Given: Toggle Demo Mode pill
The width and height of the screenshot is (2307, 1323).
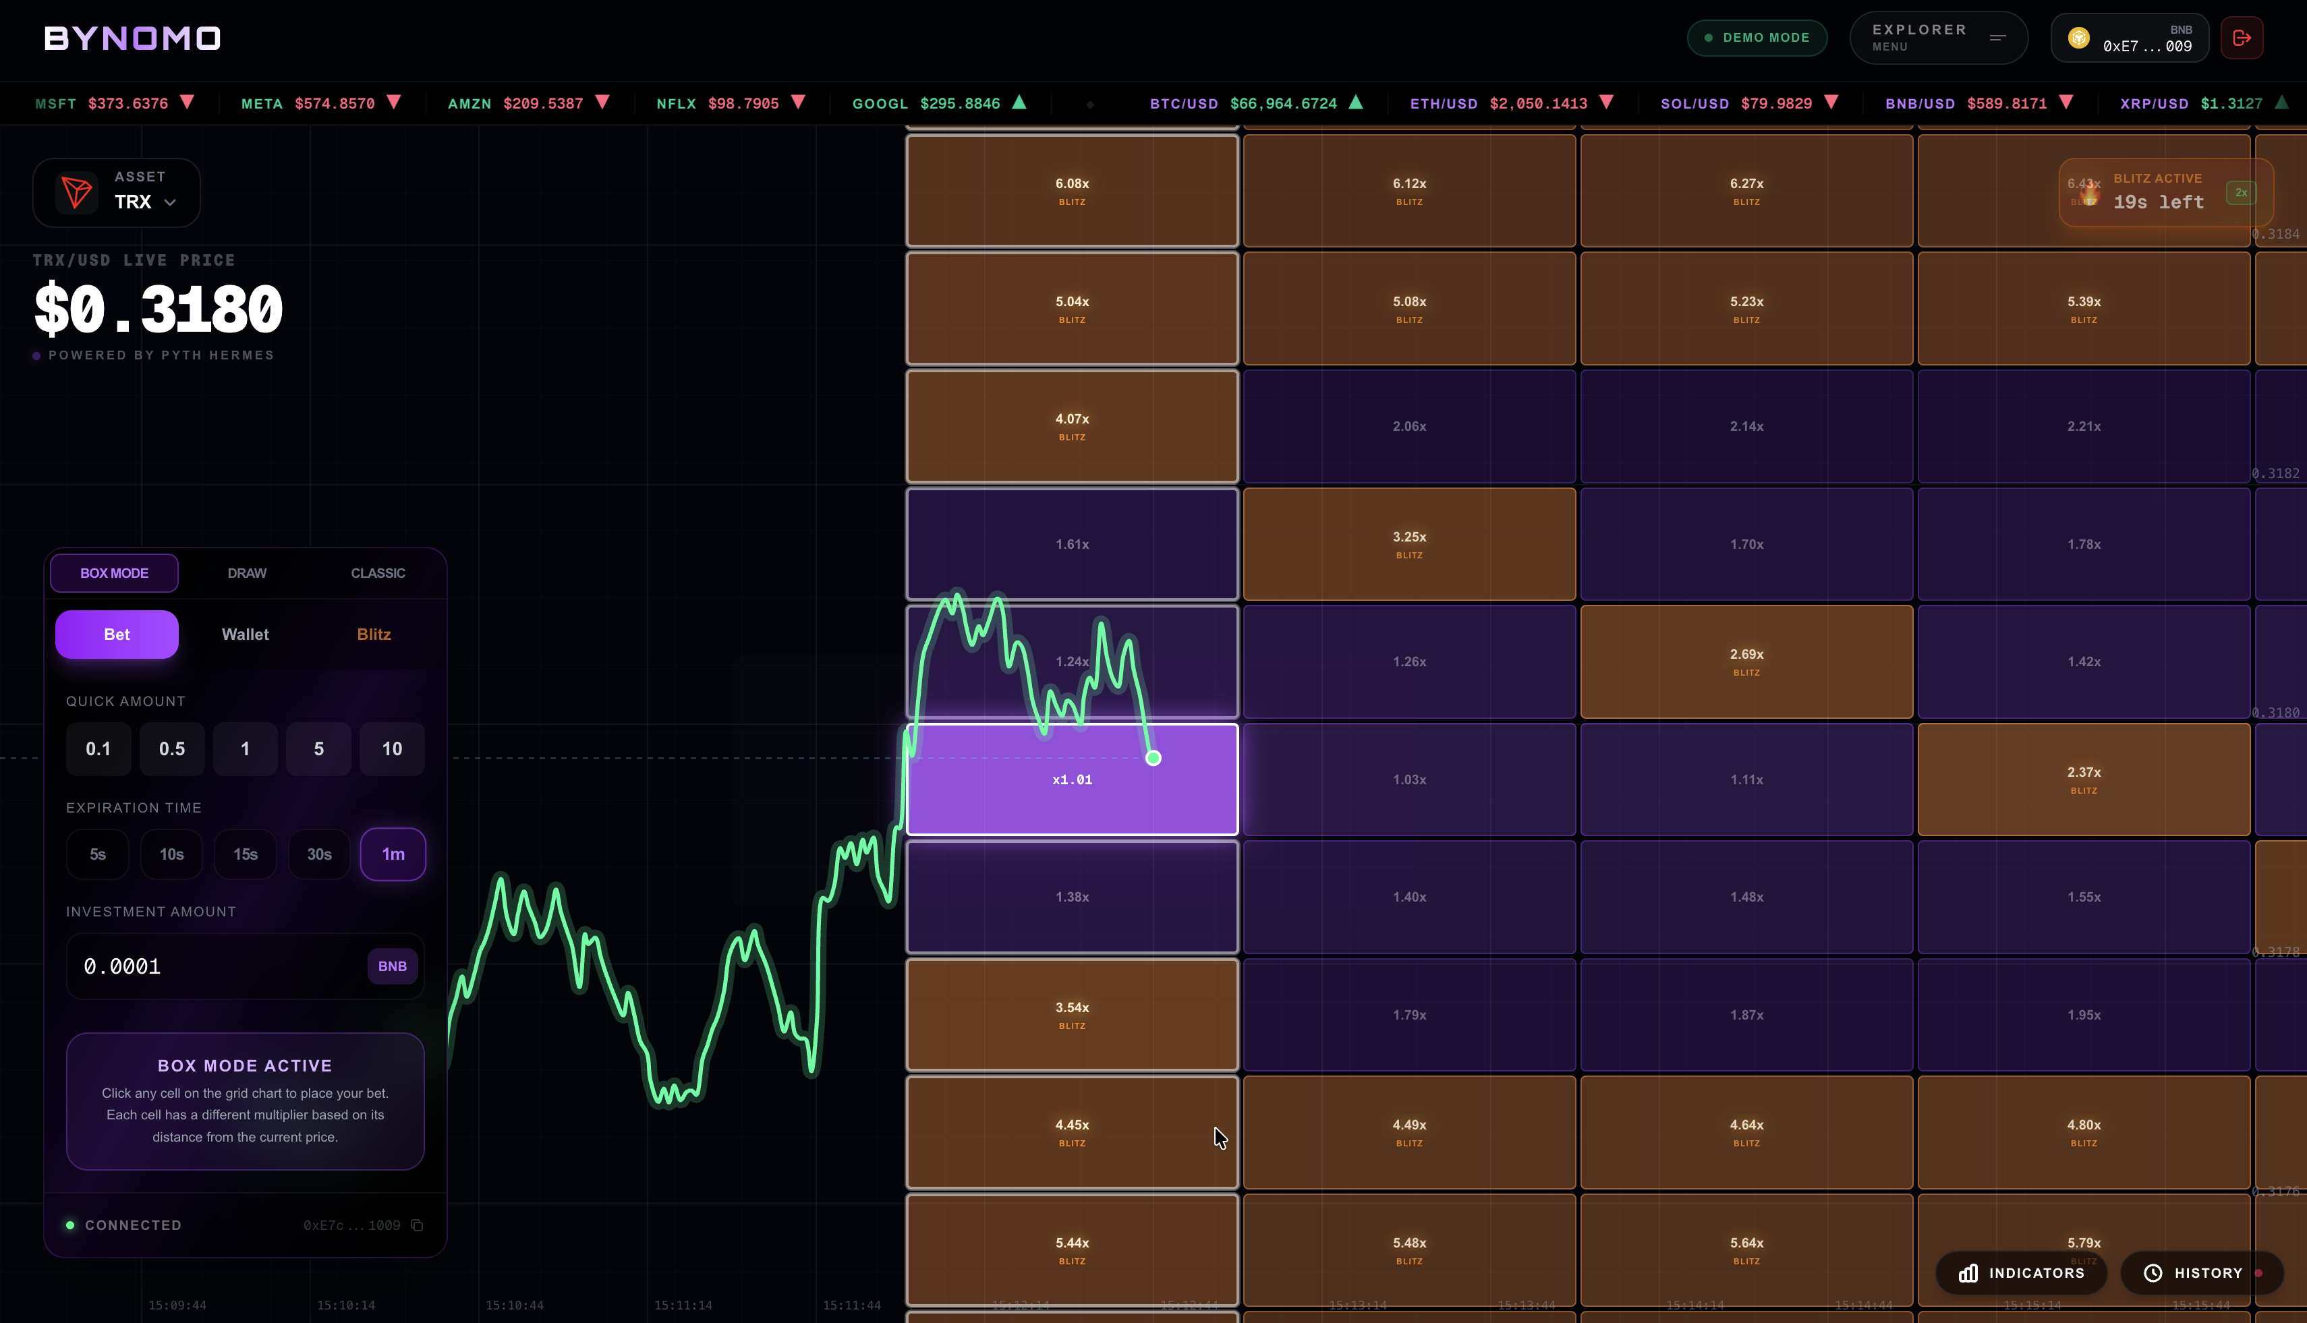Looking at the screenshot, I should click(x=1756, y=38).
